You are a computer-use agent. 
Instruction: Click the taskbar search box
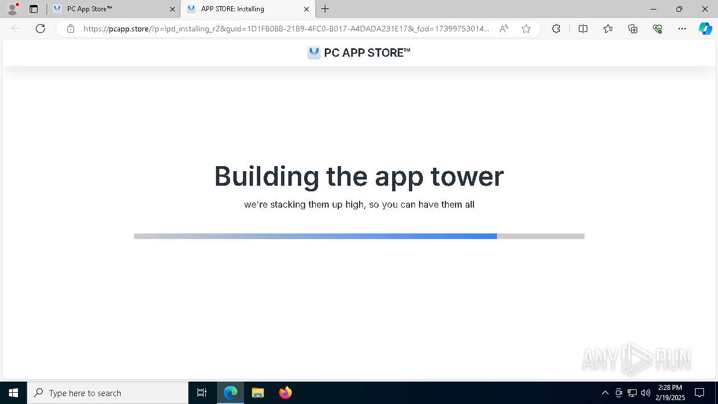pos(108,393)
